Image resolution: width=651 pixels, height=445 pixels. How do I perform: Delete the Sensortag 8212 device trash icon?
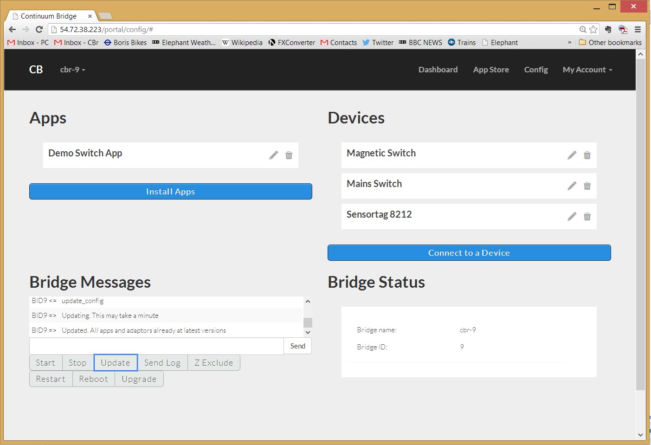coord(587,217)
